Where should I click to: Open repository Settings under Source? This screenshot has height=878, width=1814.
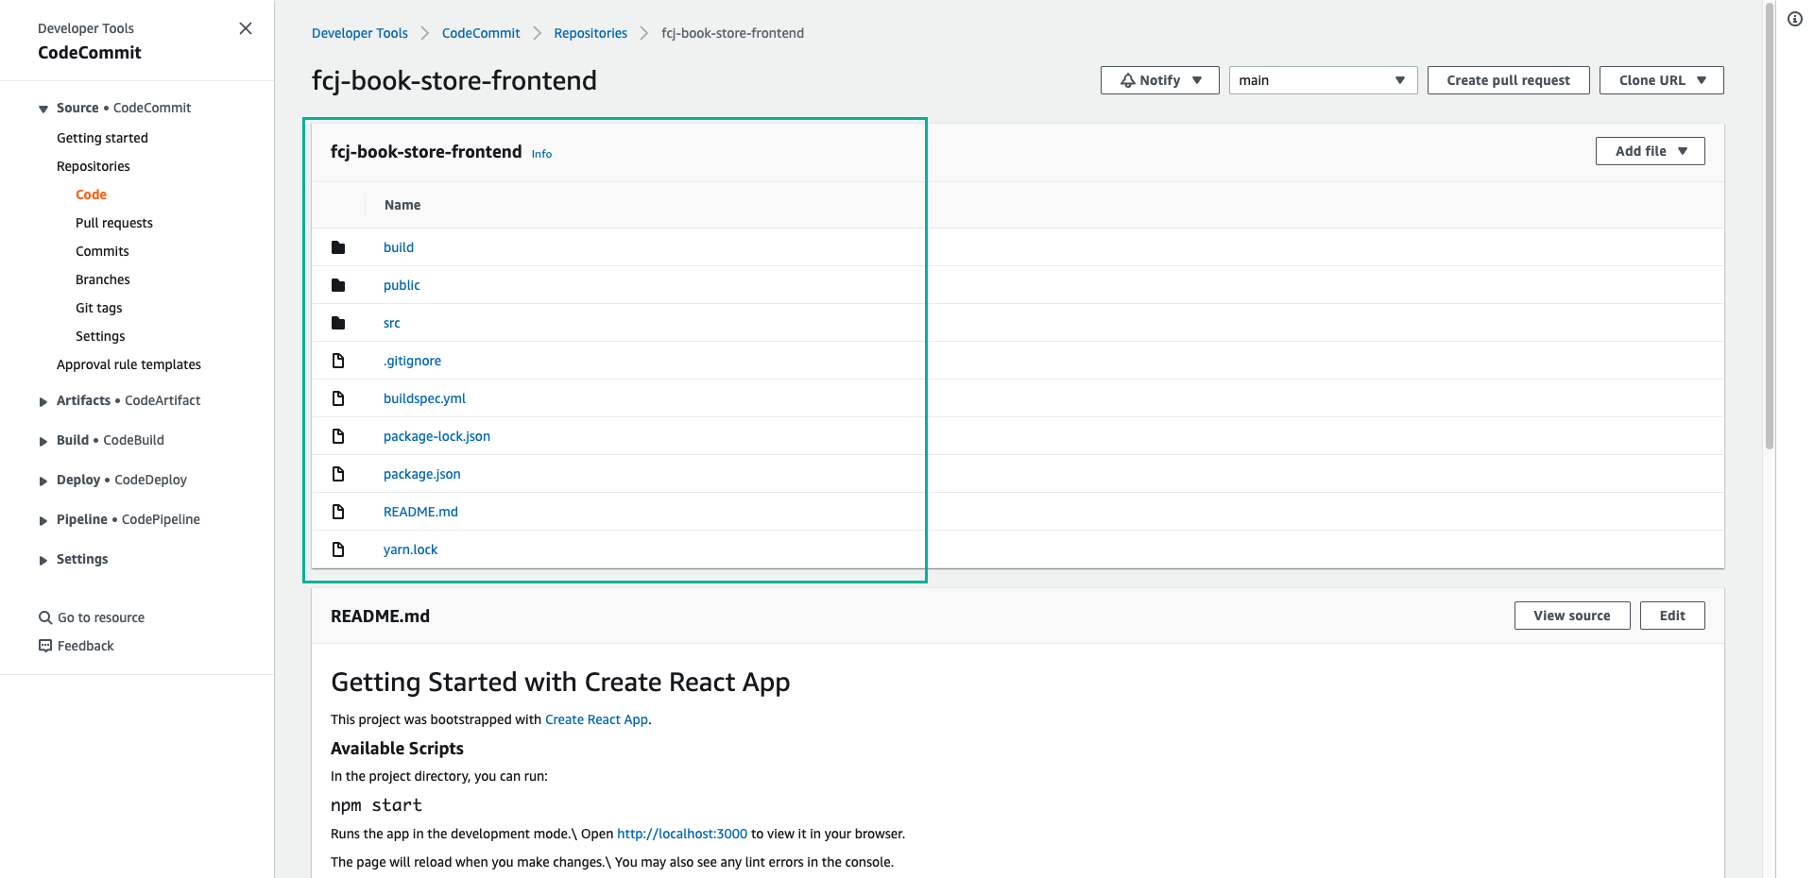(100, 336)
